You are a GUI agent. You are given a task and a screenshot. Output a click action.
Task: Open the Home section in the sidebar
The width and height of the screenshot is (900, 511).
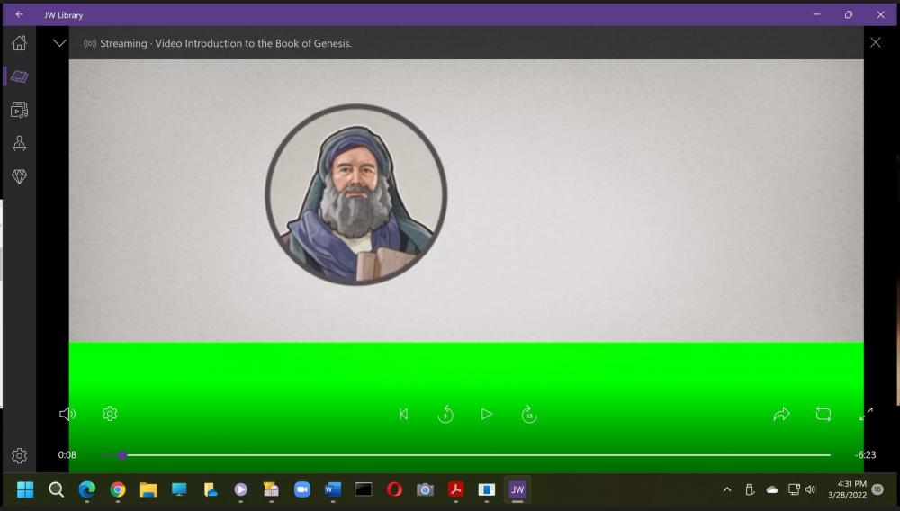(x=19, y=43)
